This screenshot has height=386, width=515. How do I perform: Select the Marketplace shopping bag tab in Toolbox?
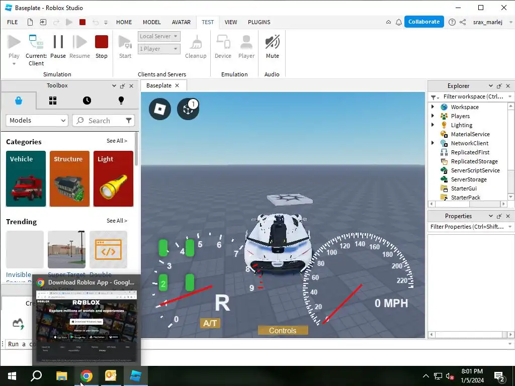pyautogui.click(x=19, y=101)
